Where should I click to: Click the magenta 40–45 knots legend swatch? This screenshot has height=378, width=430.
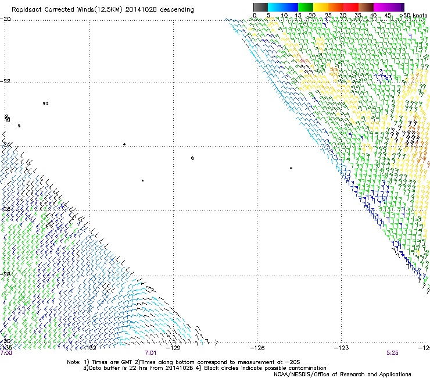381,7
